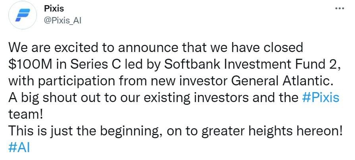Click the word team! in tweet
This screenshot has width=355, height=160.
pyautogui.click(x=25, y=114)
